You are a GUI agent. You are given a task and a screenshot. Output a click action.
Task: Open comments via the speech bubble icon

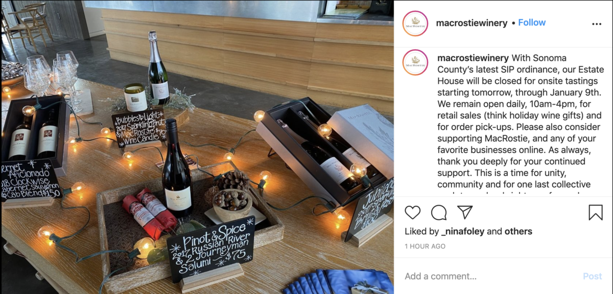(439, 212)
